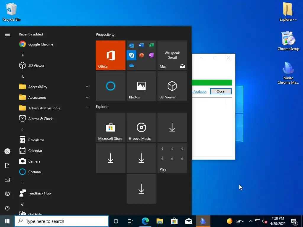Open the Recycle Bin desktop icon
This screenshot has width=303, height=227.
coord(12,12)
